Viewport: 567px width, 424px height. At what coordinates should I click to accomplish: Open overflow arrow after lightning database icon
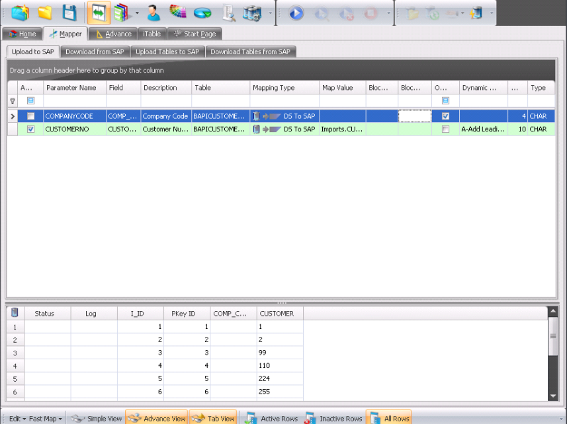(x=492, y=13)
